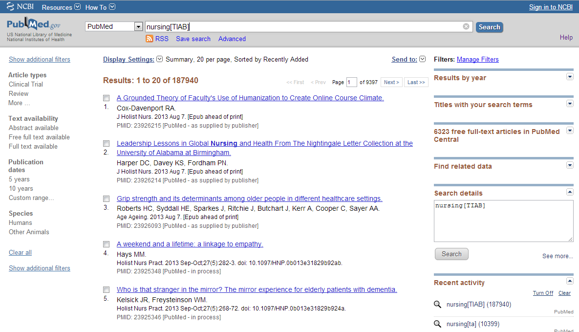Image resolution: width=579 pixels, height=332 pixels.
Task: Click the Search button under Search details
Action: click(451, 254)
